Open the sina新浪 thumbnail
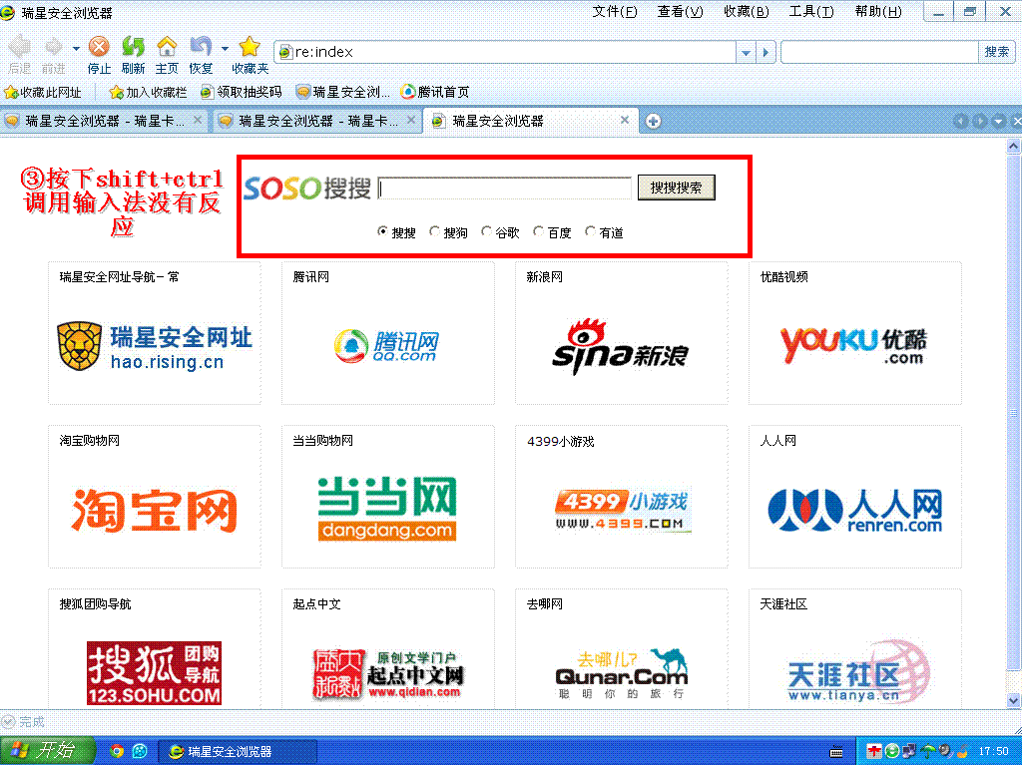This screenshot has height=765, width=1022. 621,333
